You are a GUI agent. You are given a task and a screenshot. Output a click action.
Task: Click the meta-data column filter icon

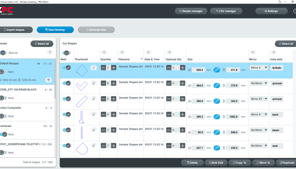pyautogui.click(x=274, y=53)
